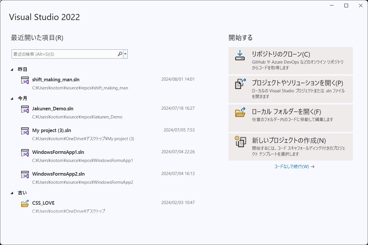Click the magnifier search icon
Screen dimensions: 368x245
coord(120,54)
